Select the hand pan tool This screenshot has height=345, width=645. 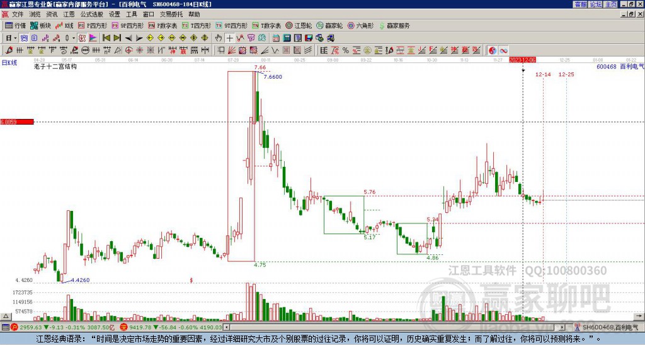tap(219, 38)
